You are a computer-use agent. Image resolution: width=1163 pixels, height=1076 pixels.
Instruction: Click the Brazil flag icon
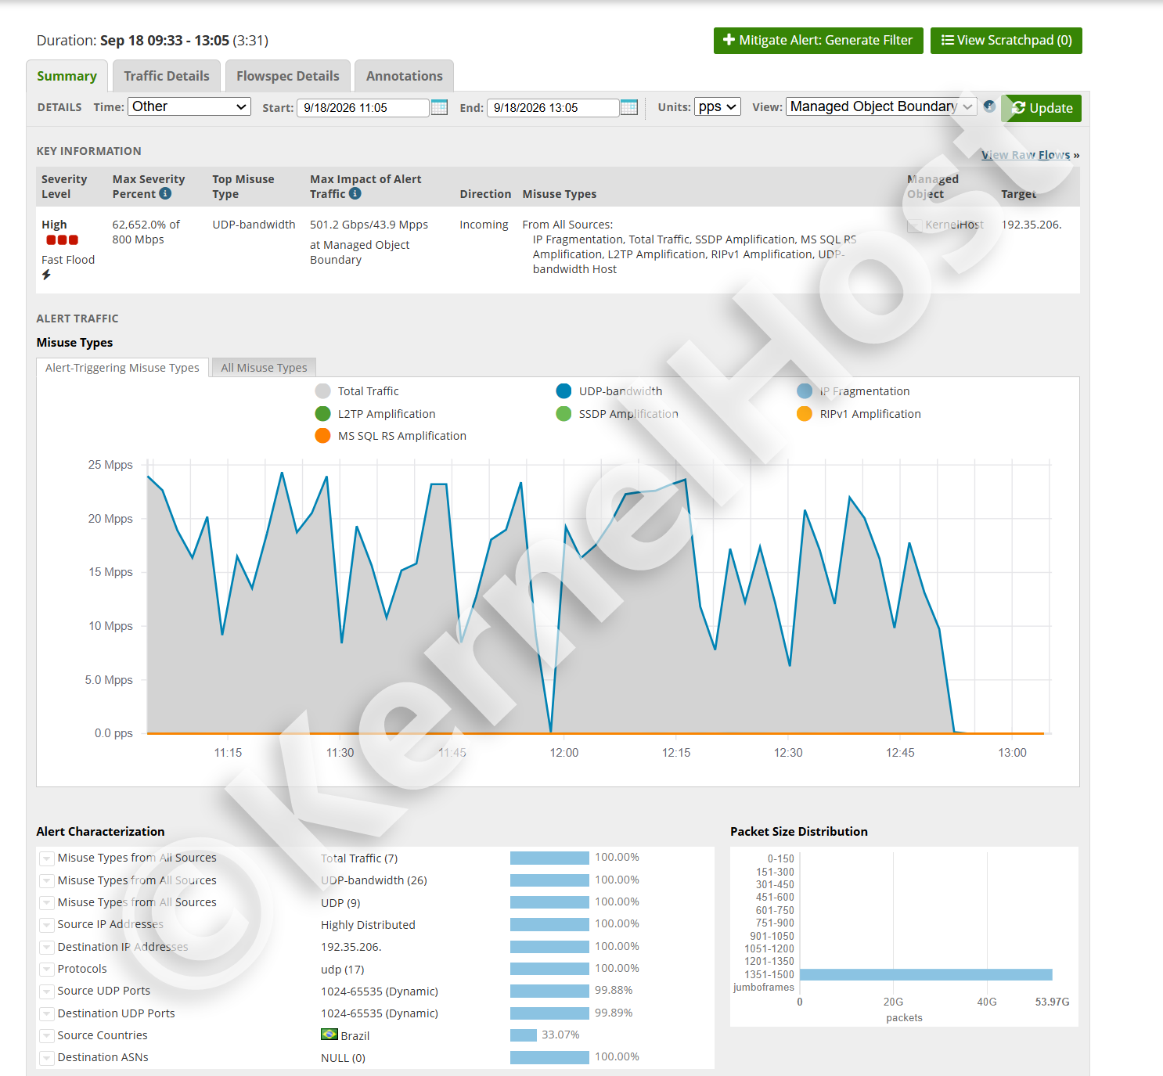(329, 1035)
